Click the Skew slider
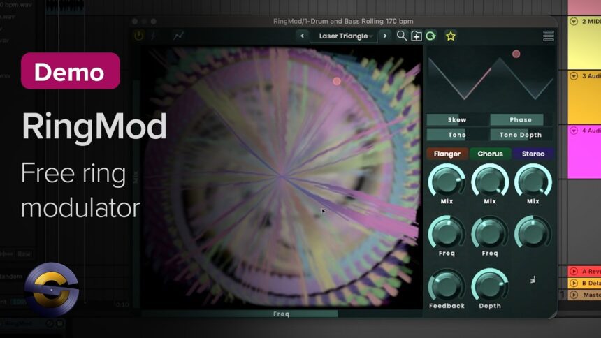Screen dimensions: 601x338 pyautogui.click(x=457, y=119)
